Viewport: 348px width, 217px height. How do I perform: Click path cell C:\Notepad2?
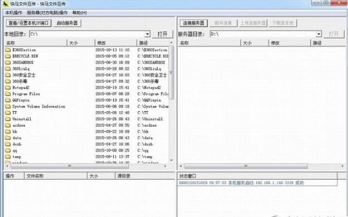(149, 88)
